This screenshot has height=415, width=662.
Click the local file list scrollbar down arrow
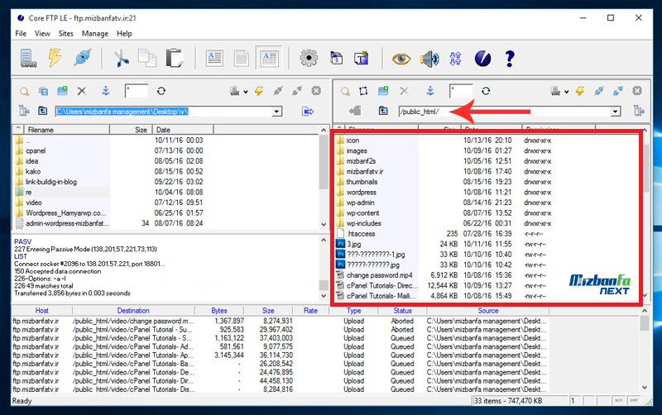324,225
